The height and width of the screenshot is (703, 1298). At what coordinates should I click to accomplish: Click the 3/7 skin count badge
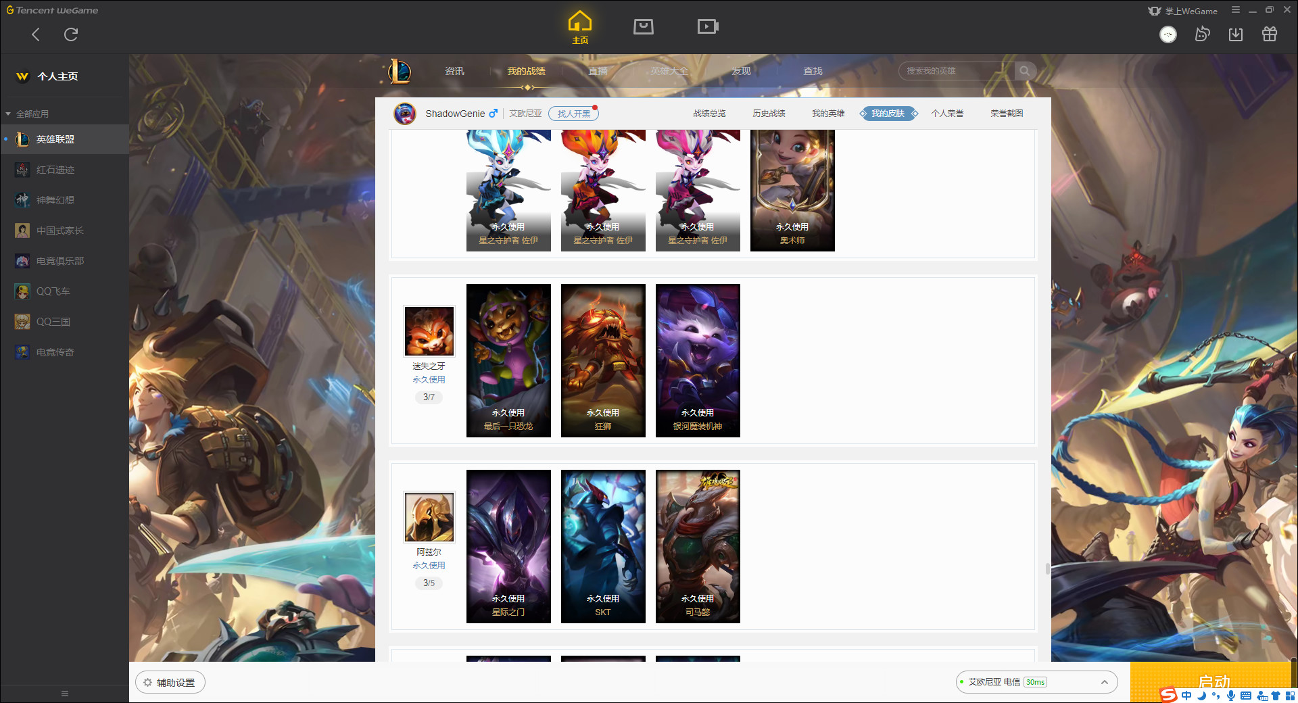(x=429, y=397)
